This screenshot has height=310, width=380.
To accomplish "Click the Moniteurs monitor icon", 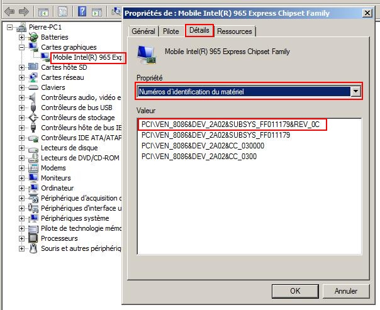I will (33, 178).
